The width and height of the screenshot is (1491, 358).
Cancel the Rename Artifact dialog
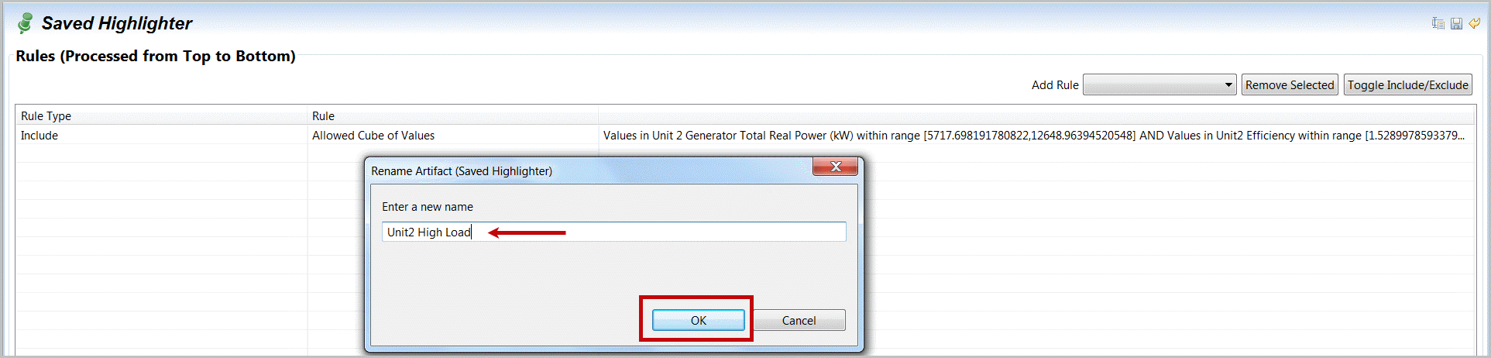click(x=799, y=320)
